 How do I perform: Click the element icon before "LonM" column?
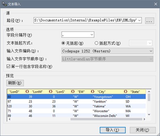27,92
